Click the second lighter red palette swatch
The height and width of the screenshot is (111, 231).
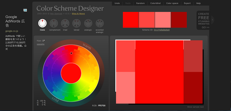[x=147, y=20]
